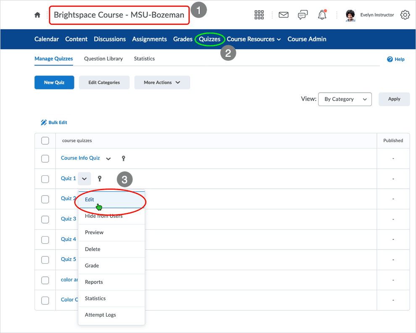Click the Bulk Edit pencil icon
The image size is (416, 333).
pyautogui.click(x=44, y=122)
